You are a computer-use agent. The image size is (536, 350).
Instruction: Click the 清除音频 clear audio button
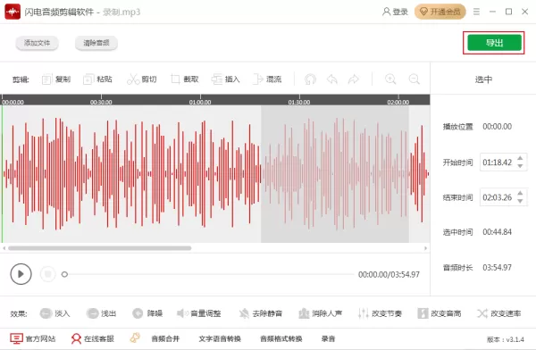[x=96, y=43]
